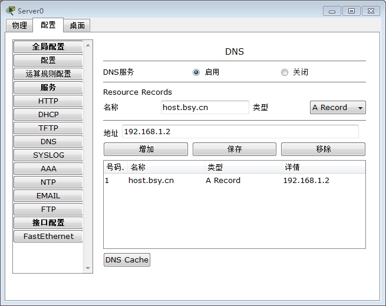386x306 pixels.
Task: Click the 地址 input field
Action: [240, 131]
